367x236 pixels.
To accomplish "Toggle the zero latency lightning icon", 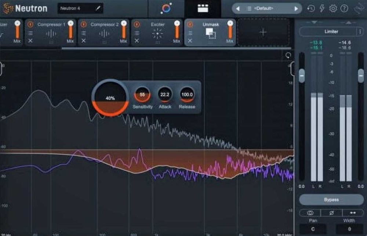I will pyautogui.click(x=322, y=8).
